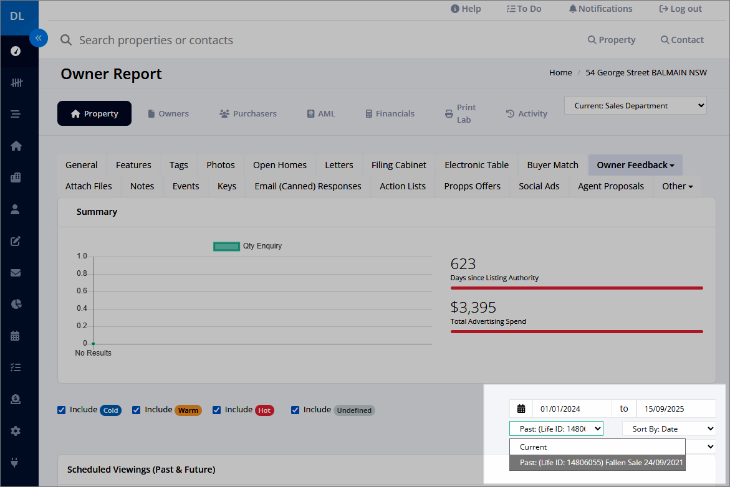Follow the Home breadcrumb link
This screenshot has width=730, height=487.
560,73
